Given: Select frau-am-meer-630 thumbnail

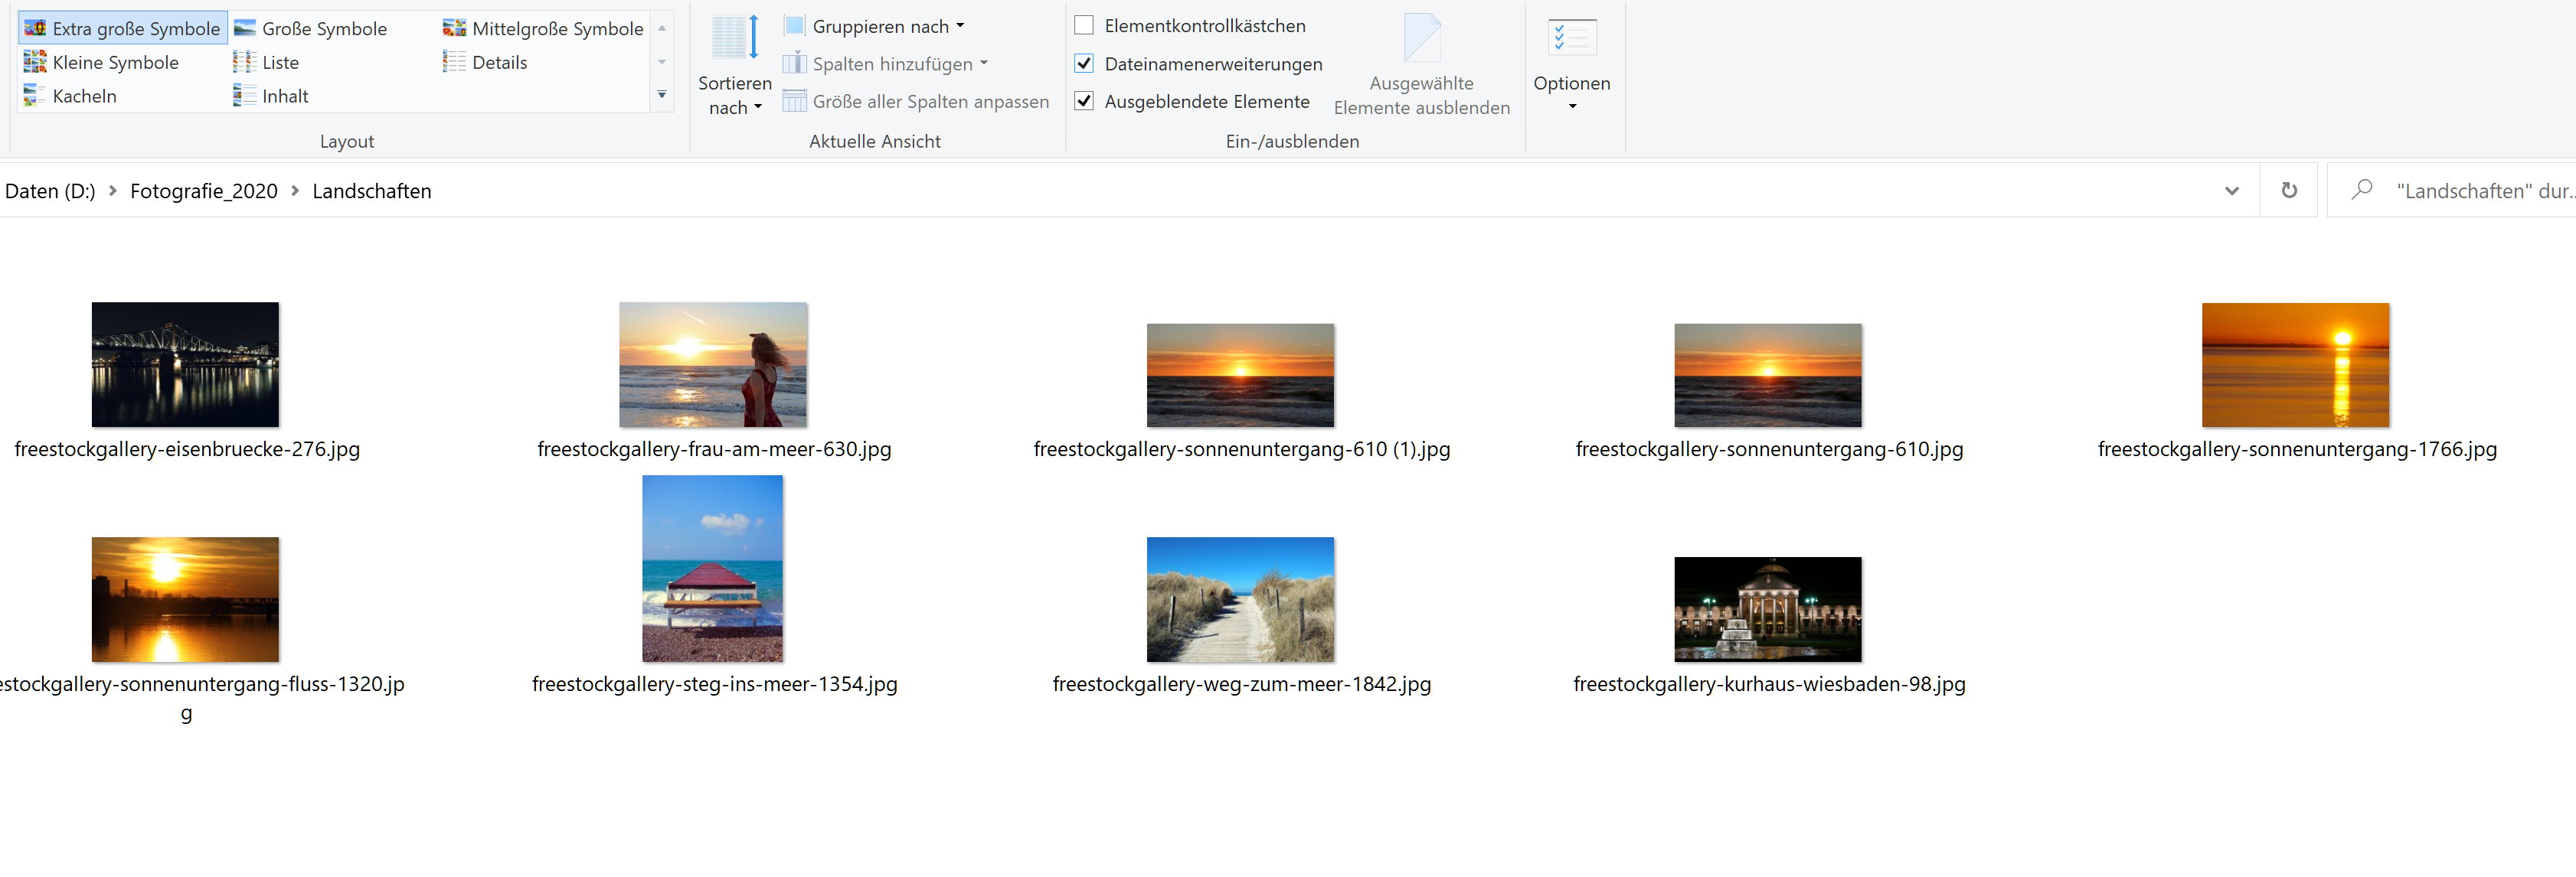Looking at the screenshot, I should [713, 364].
